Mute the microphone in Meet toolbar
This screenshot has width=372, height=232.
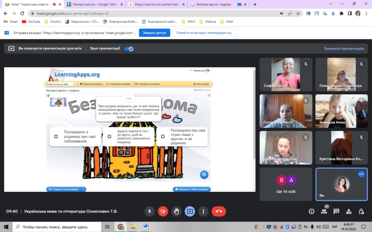pos(149,211)
